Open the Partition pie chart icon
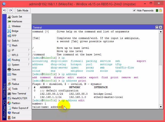165x122 pixels. pyautogui.click(x=9, y=103)
